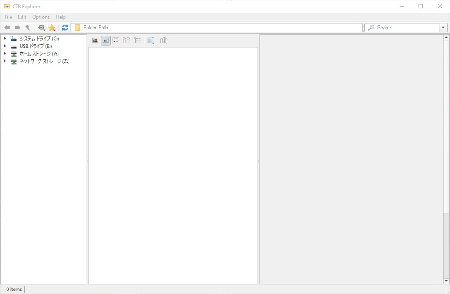Click the 0 items status bar text
The height and width of the screenshot is (294, 450).
(x=14, y=290)
